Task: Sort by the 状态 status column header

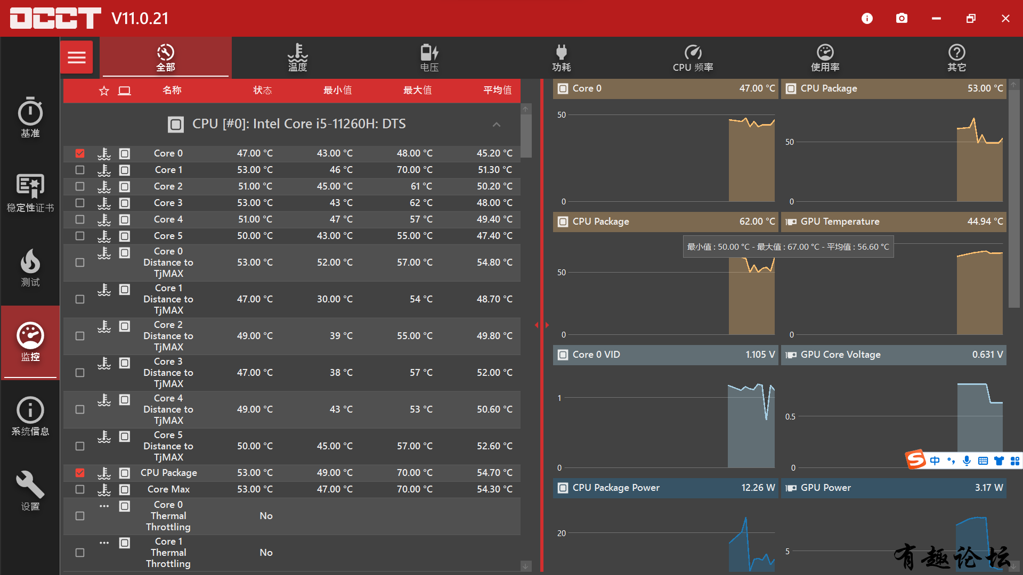Action: pyautogui.click(x=262, y=91)
